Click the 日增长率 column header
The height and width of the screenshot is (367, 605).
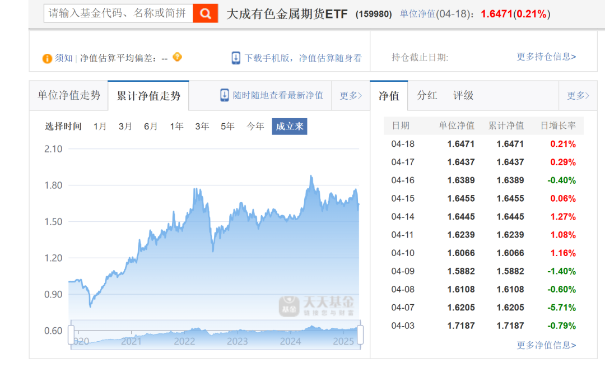tap(558, 126)
